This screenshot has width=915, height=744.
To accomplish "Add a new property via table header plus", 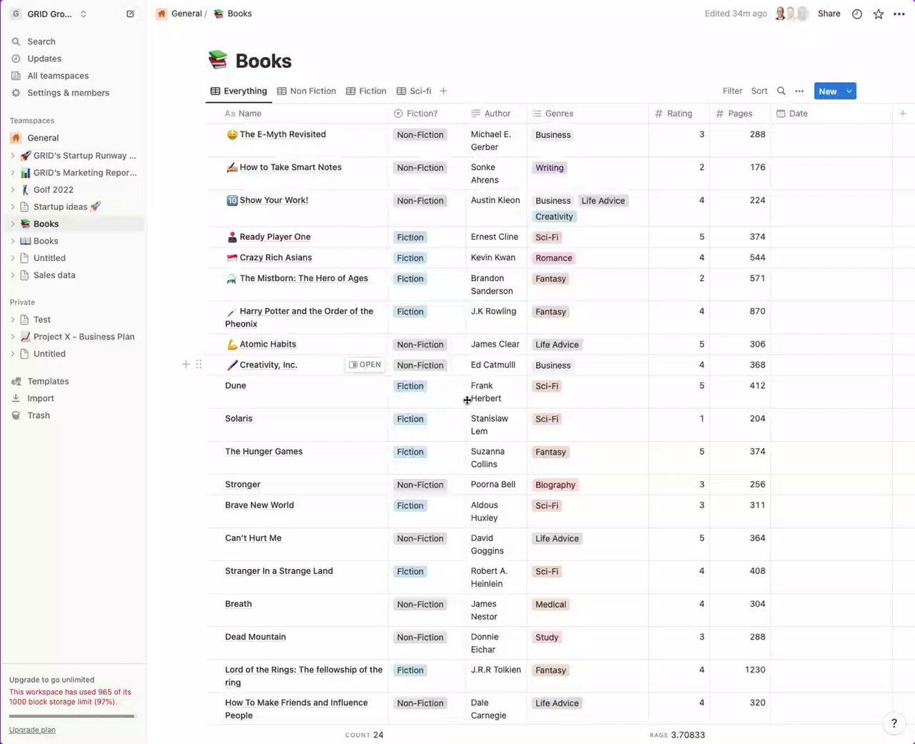I will [902, 113].
